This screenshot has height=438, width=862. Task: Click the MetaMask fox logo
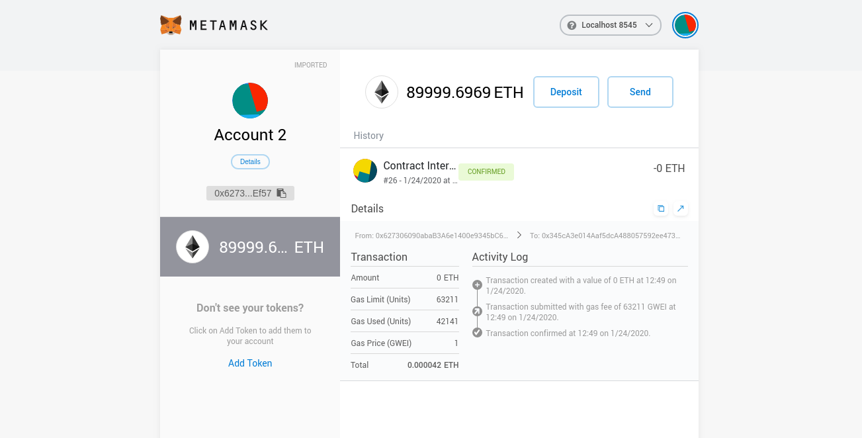tap(171, 24)
